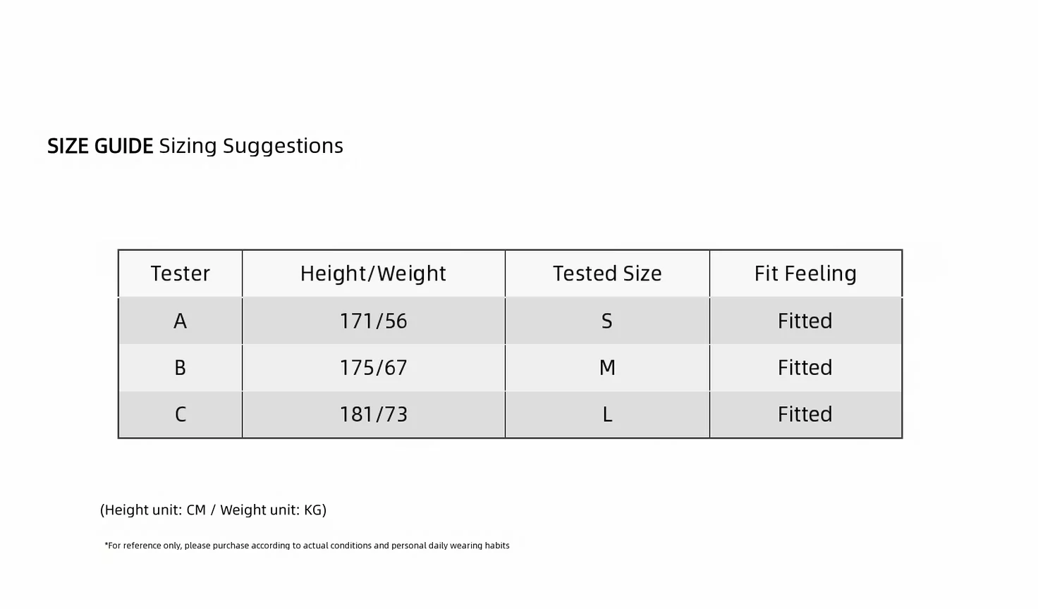Choose the S tested size cell
The height and width of the screenshot is (609, 1038).
coord(607,321)
